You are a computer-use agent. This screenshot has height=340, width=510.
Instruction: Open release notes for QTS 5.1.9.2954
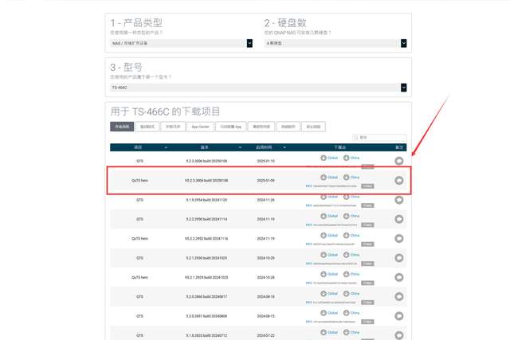click(399, 200)
